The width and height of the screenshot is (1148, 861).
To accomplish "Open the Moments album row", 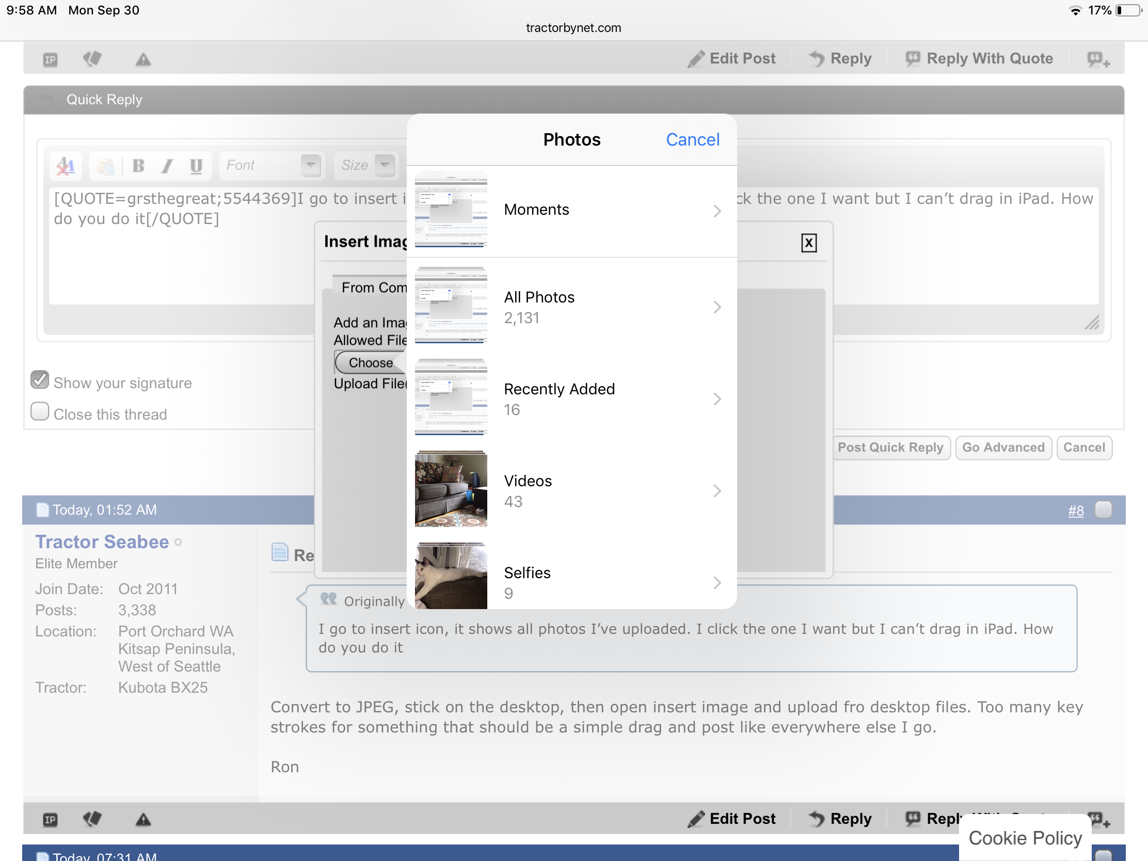I will tap(571, 210).
